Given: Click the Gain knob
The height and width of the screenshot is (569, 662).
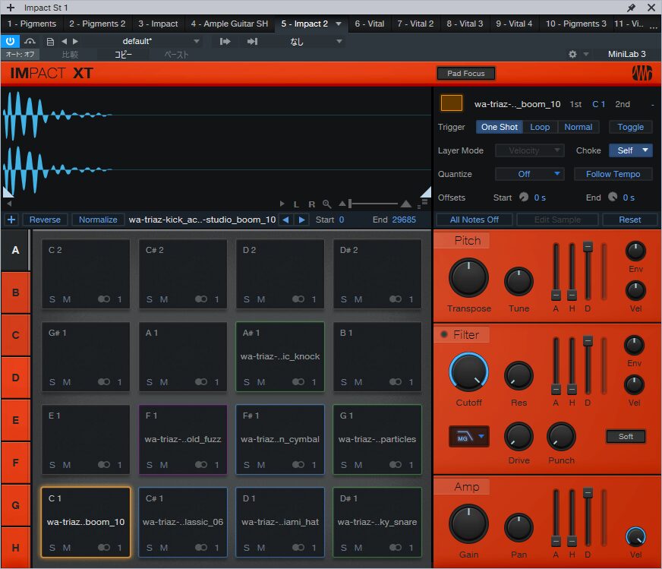Looking at the screenshot, I should click(468, 524).
